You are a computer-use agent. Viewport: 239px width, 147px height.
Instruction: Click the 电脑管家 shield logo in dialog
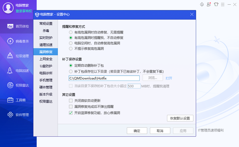tap(37, 15)
